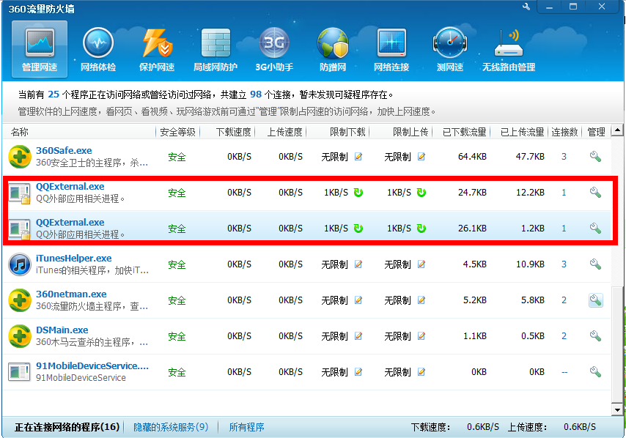Edit the download limit for iTunesHelper.exe
Viewport: 626px width, 438px height.
(x=358, y=264)
